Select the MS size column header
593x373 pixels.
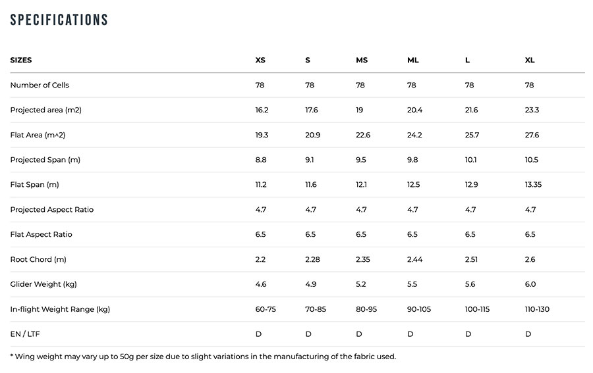point(362,61)
